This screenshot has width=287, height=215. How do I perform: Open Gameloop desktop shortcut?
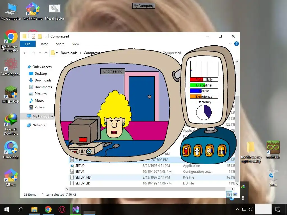click(11, 150)
